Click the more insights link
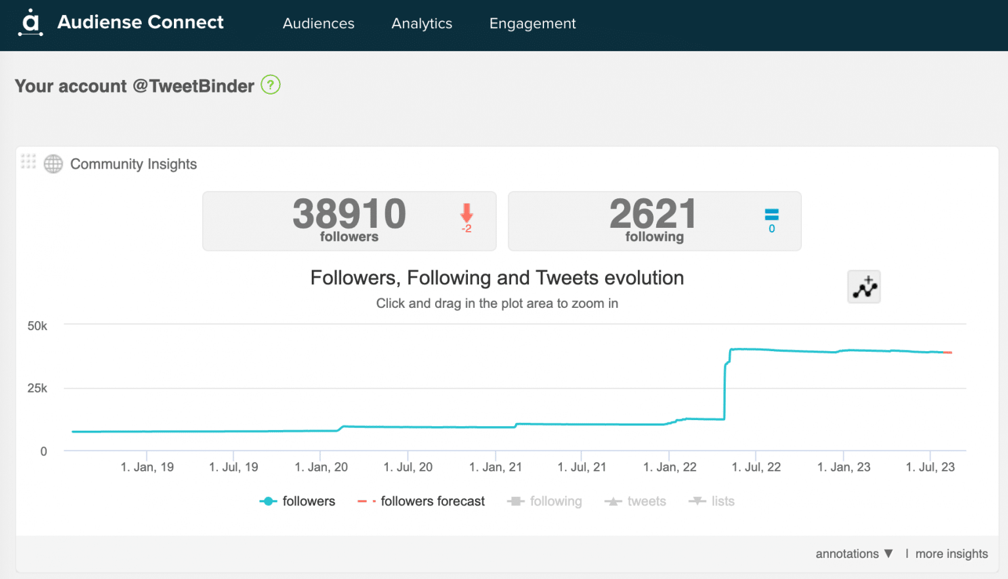Image resolution: width=1008 pixels, height=579 pixels. pyautogui.click(x=952, y=553)
